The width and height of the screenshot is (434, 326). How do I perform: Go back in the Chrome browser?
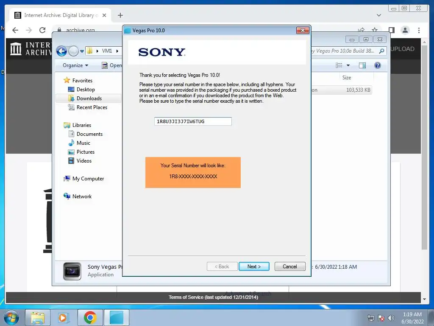click(x=15, y=30)
